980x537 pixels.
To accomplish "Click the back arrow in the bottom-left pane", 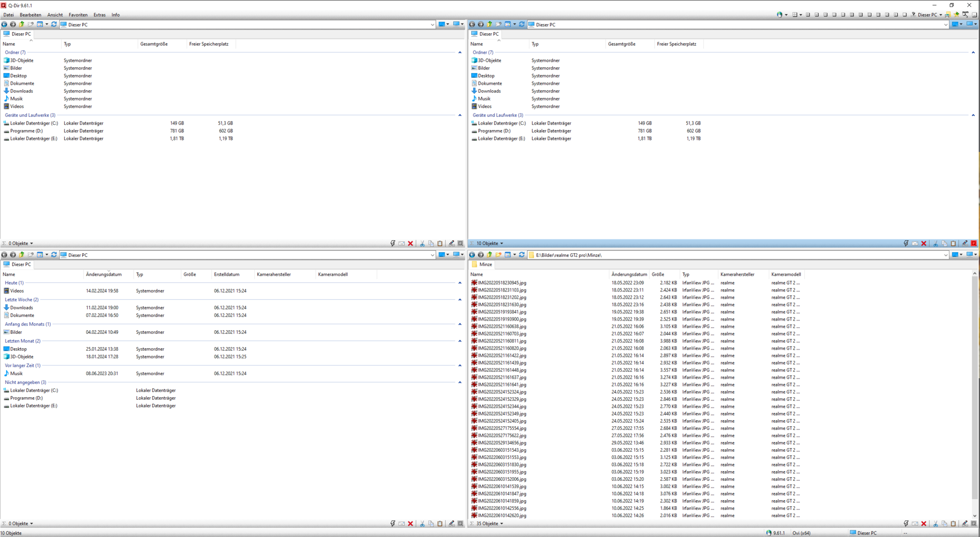I will point(5,255).
